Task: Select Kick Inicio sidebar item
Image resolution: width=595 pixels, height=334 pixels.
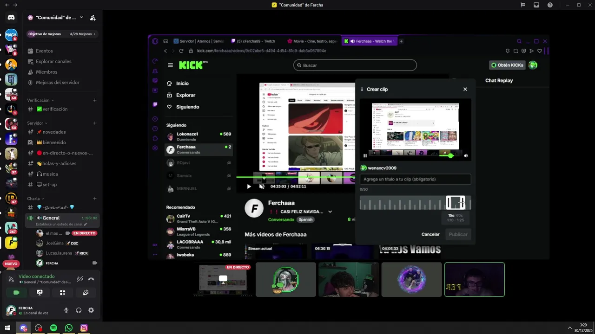Action: coord(178,83)
